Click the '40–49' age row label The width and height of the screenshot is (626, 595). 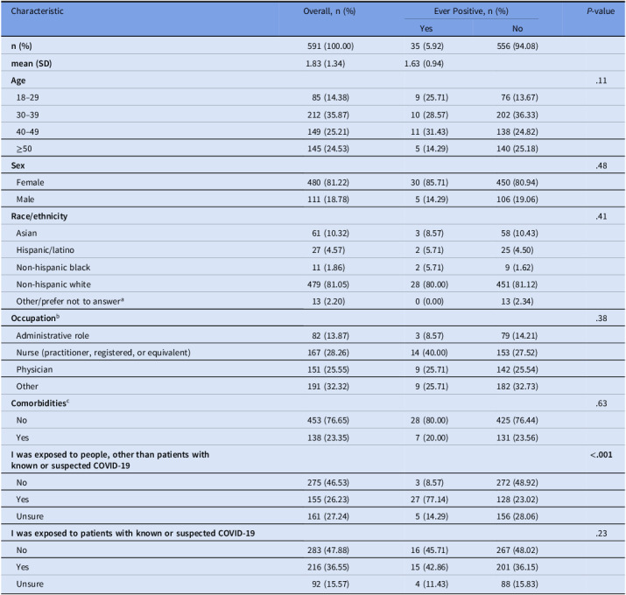[x=27, y=132]
